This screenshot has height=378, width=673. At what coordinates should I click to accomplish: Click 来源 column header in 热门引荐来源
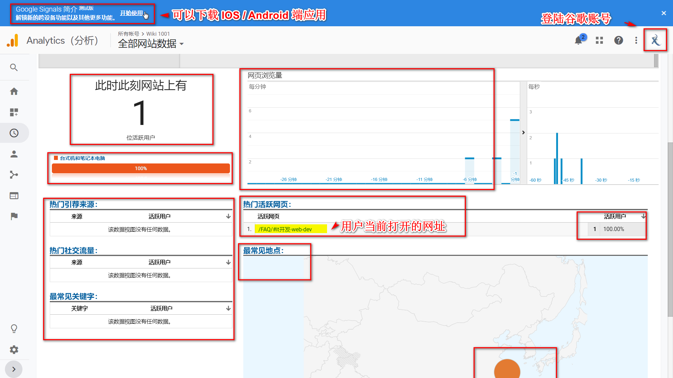77,216
